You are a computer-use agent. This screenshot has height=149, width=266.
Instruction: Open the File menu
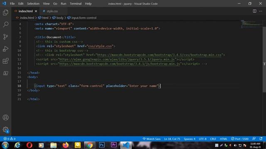(x=12, y=4)
